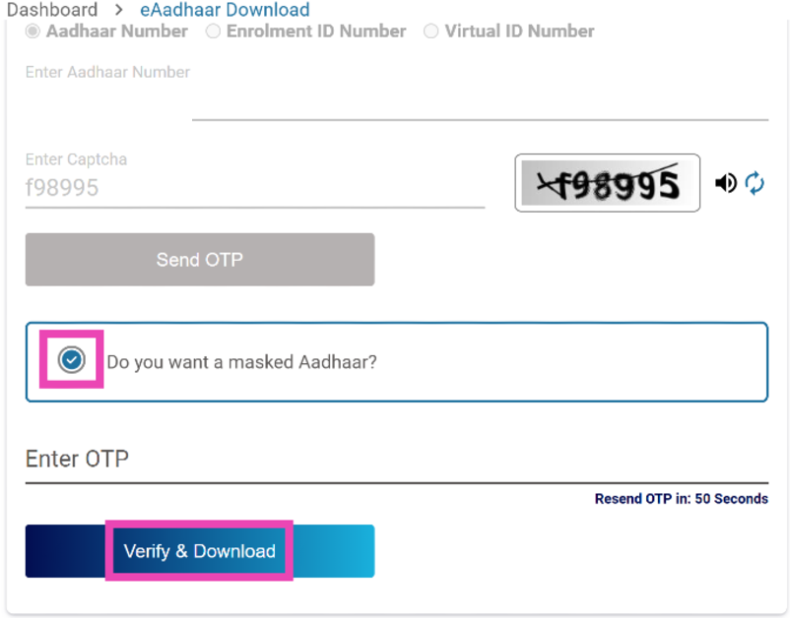The image size is (790, 618).
Task: Refresh the captcha image
Action: (x=755, y=183)
